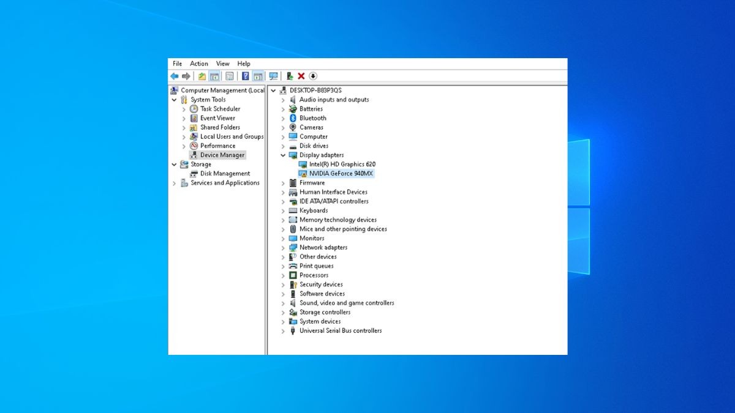Select the System devices label
This screenshot has width=735, height=413.
click(320, 321)
